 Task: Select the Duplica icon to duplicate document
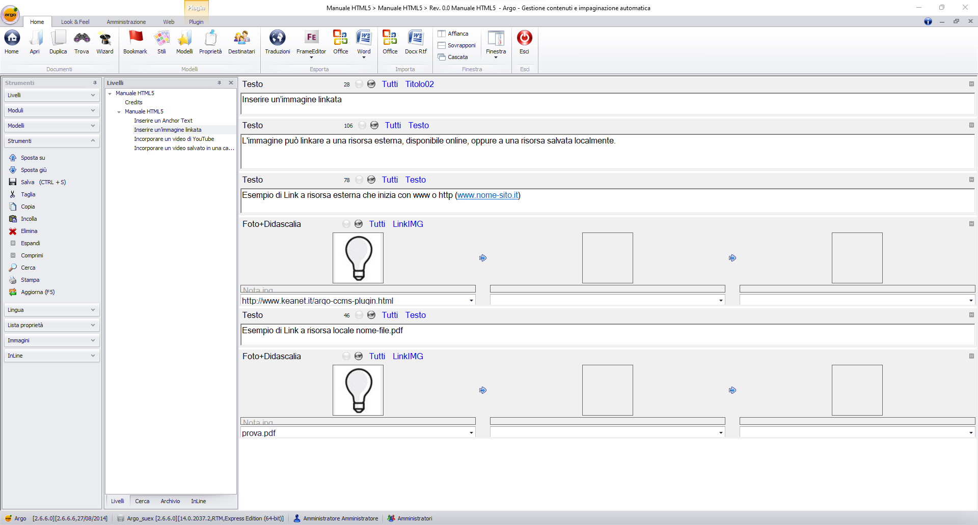point(58,43)
